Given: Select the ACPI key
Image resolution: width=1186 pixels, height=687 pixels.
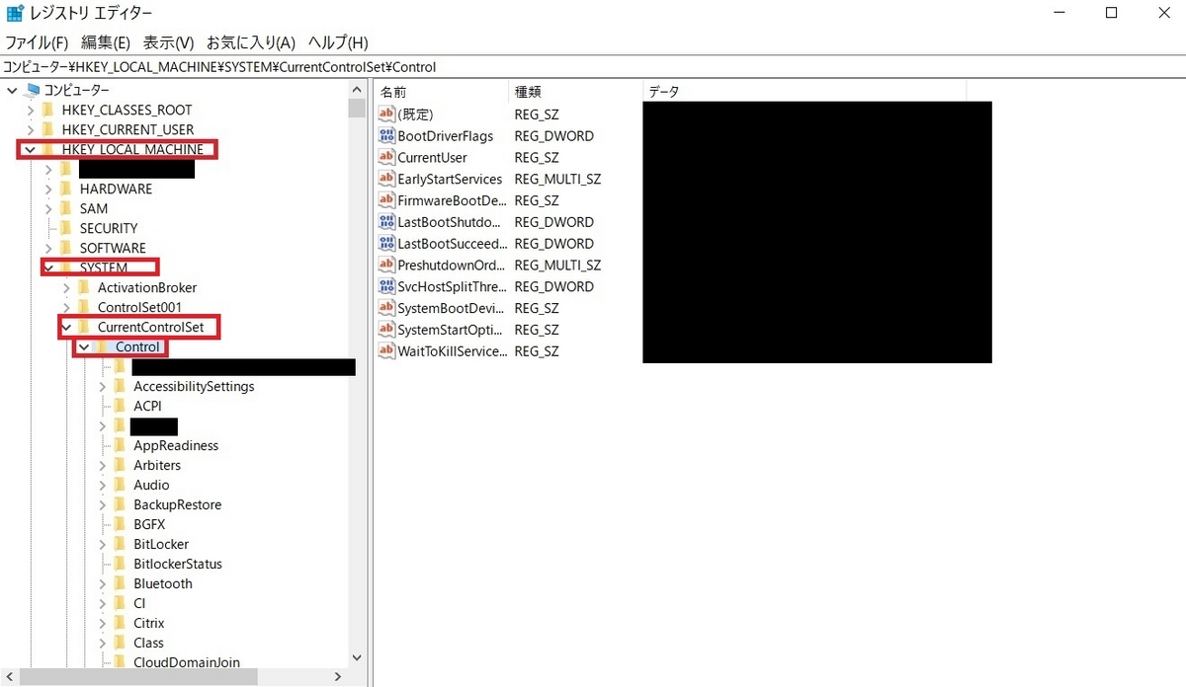Looking at the screenshot, I should tap(147, 406).
